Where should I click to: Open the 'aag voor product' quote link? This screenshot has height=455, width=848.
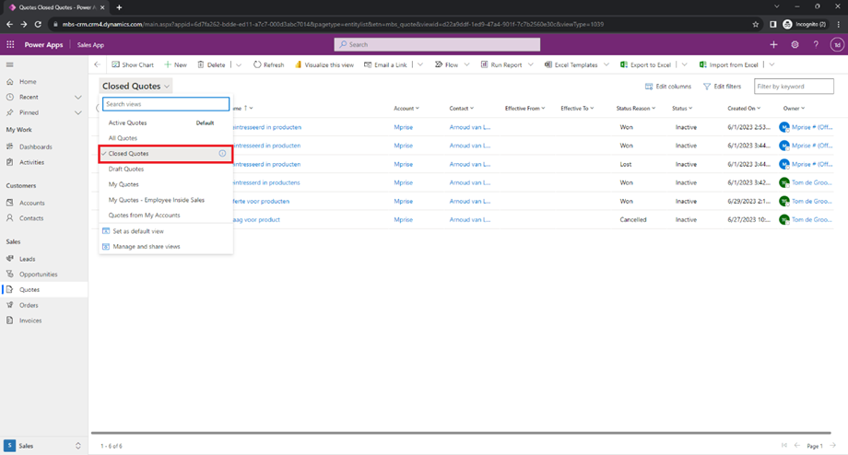(x=256, y=220)
